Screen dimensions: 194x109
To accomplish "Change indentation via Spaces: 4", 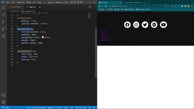I will tap(51, 107).
